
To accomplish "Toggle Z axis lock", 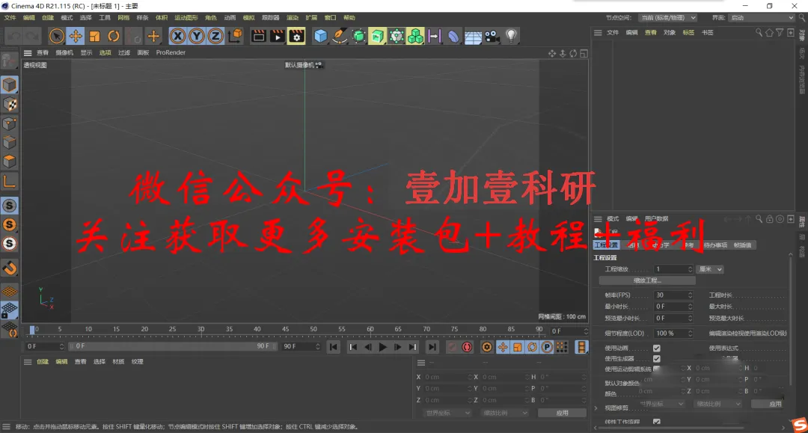I will [x=215, y=36].
